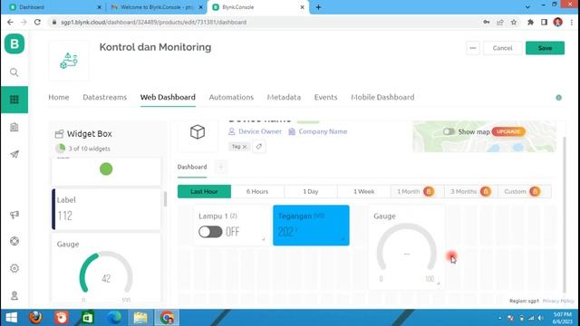Open the paper plane icon in sidebar
Screen dimensions: 580x326
point(14,154)
